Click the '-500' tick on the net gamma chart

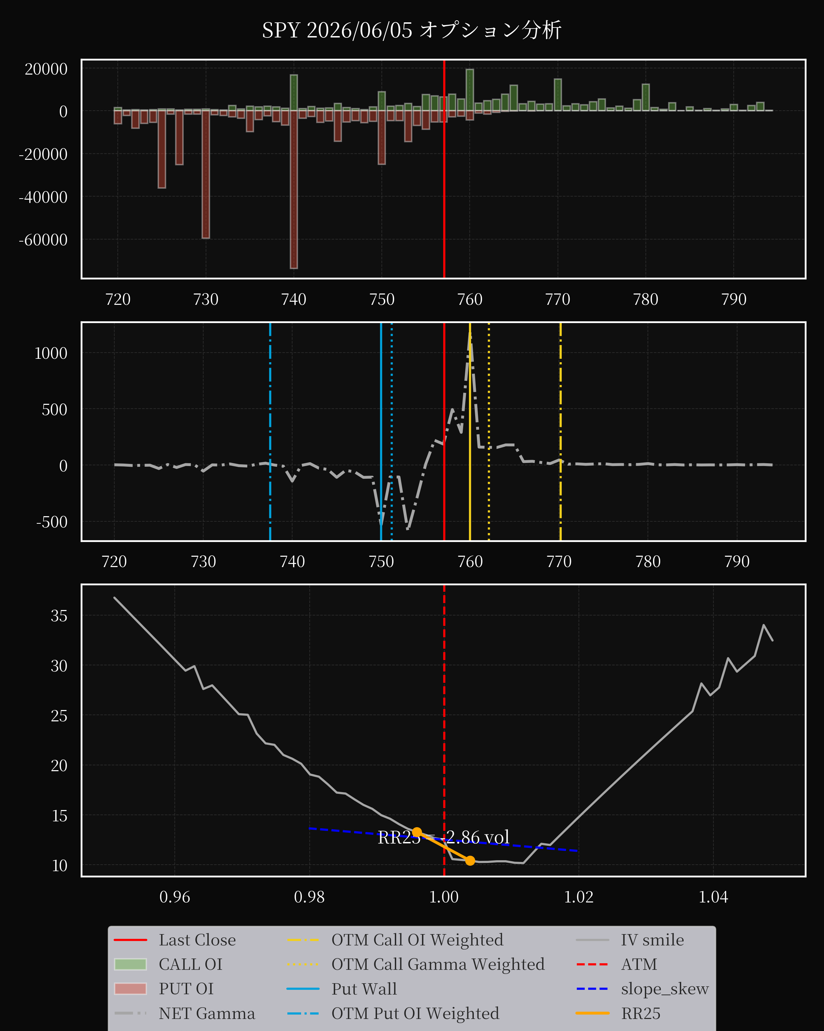[51, 522]
